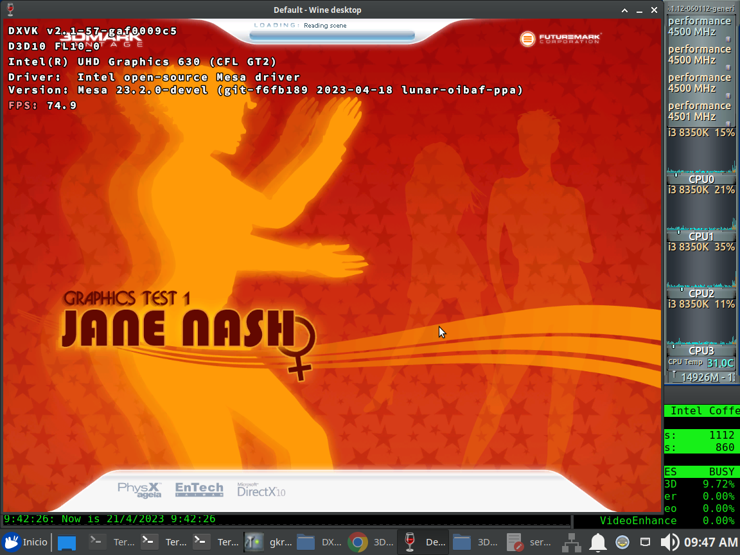Click the CPU Temp 31.0C readout

(701, 362)
